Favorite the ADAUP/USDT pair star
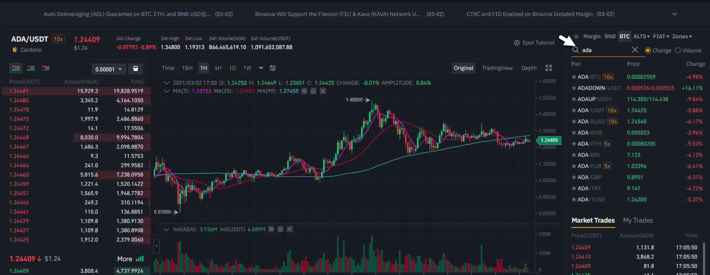 coord(574,99)
